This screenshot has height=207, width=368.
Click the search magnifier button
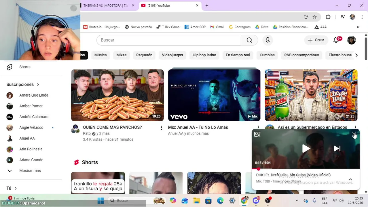click(249, 40)
